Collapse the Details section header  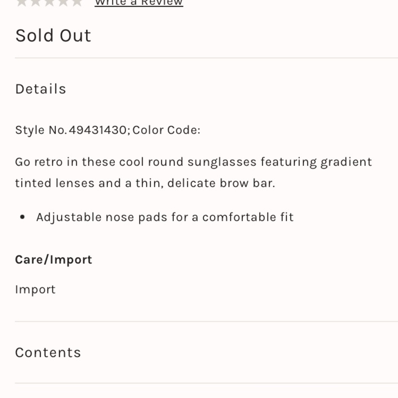tap(41, 89)
